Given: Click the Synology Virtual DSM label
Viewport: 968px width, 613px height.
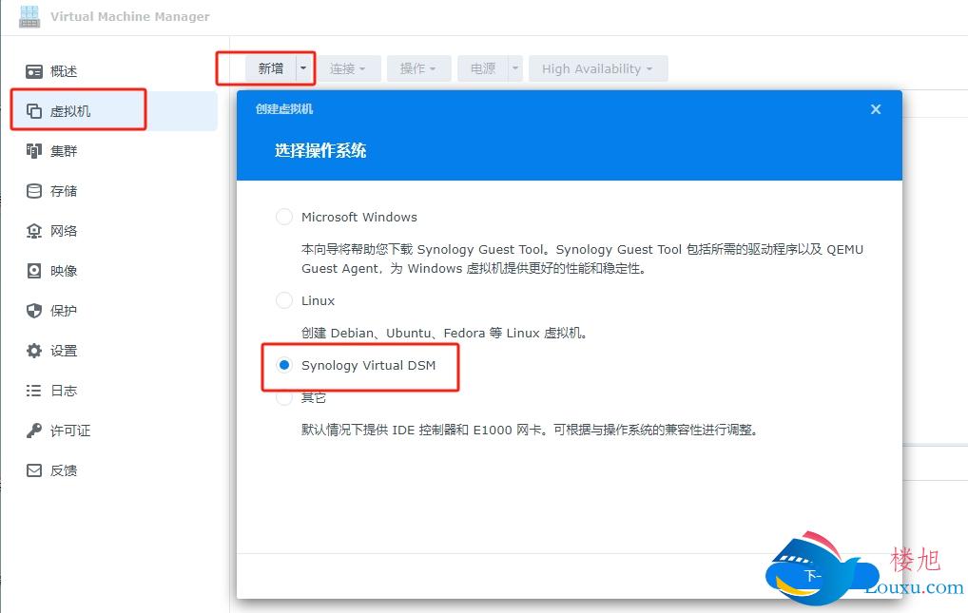Looking at the screenshot, I should [369, 366].
